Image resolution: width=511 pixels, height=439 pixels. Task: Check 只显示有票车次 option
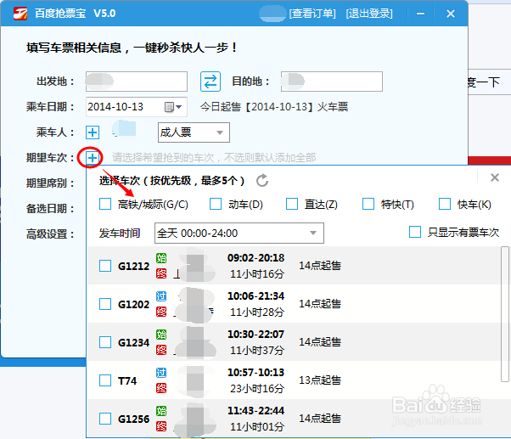(415, 232)
